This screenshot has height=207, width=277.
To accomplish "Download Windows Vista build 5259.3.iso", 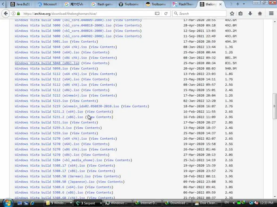I will 43,128.
